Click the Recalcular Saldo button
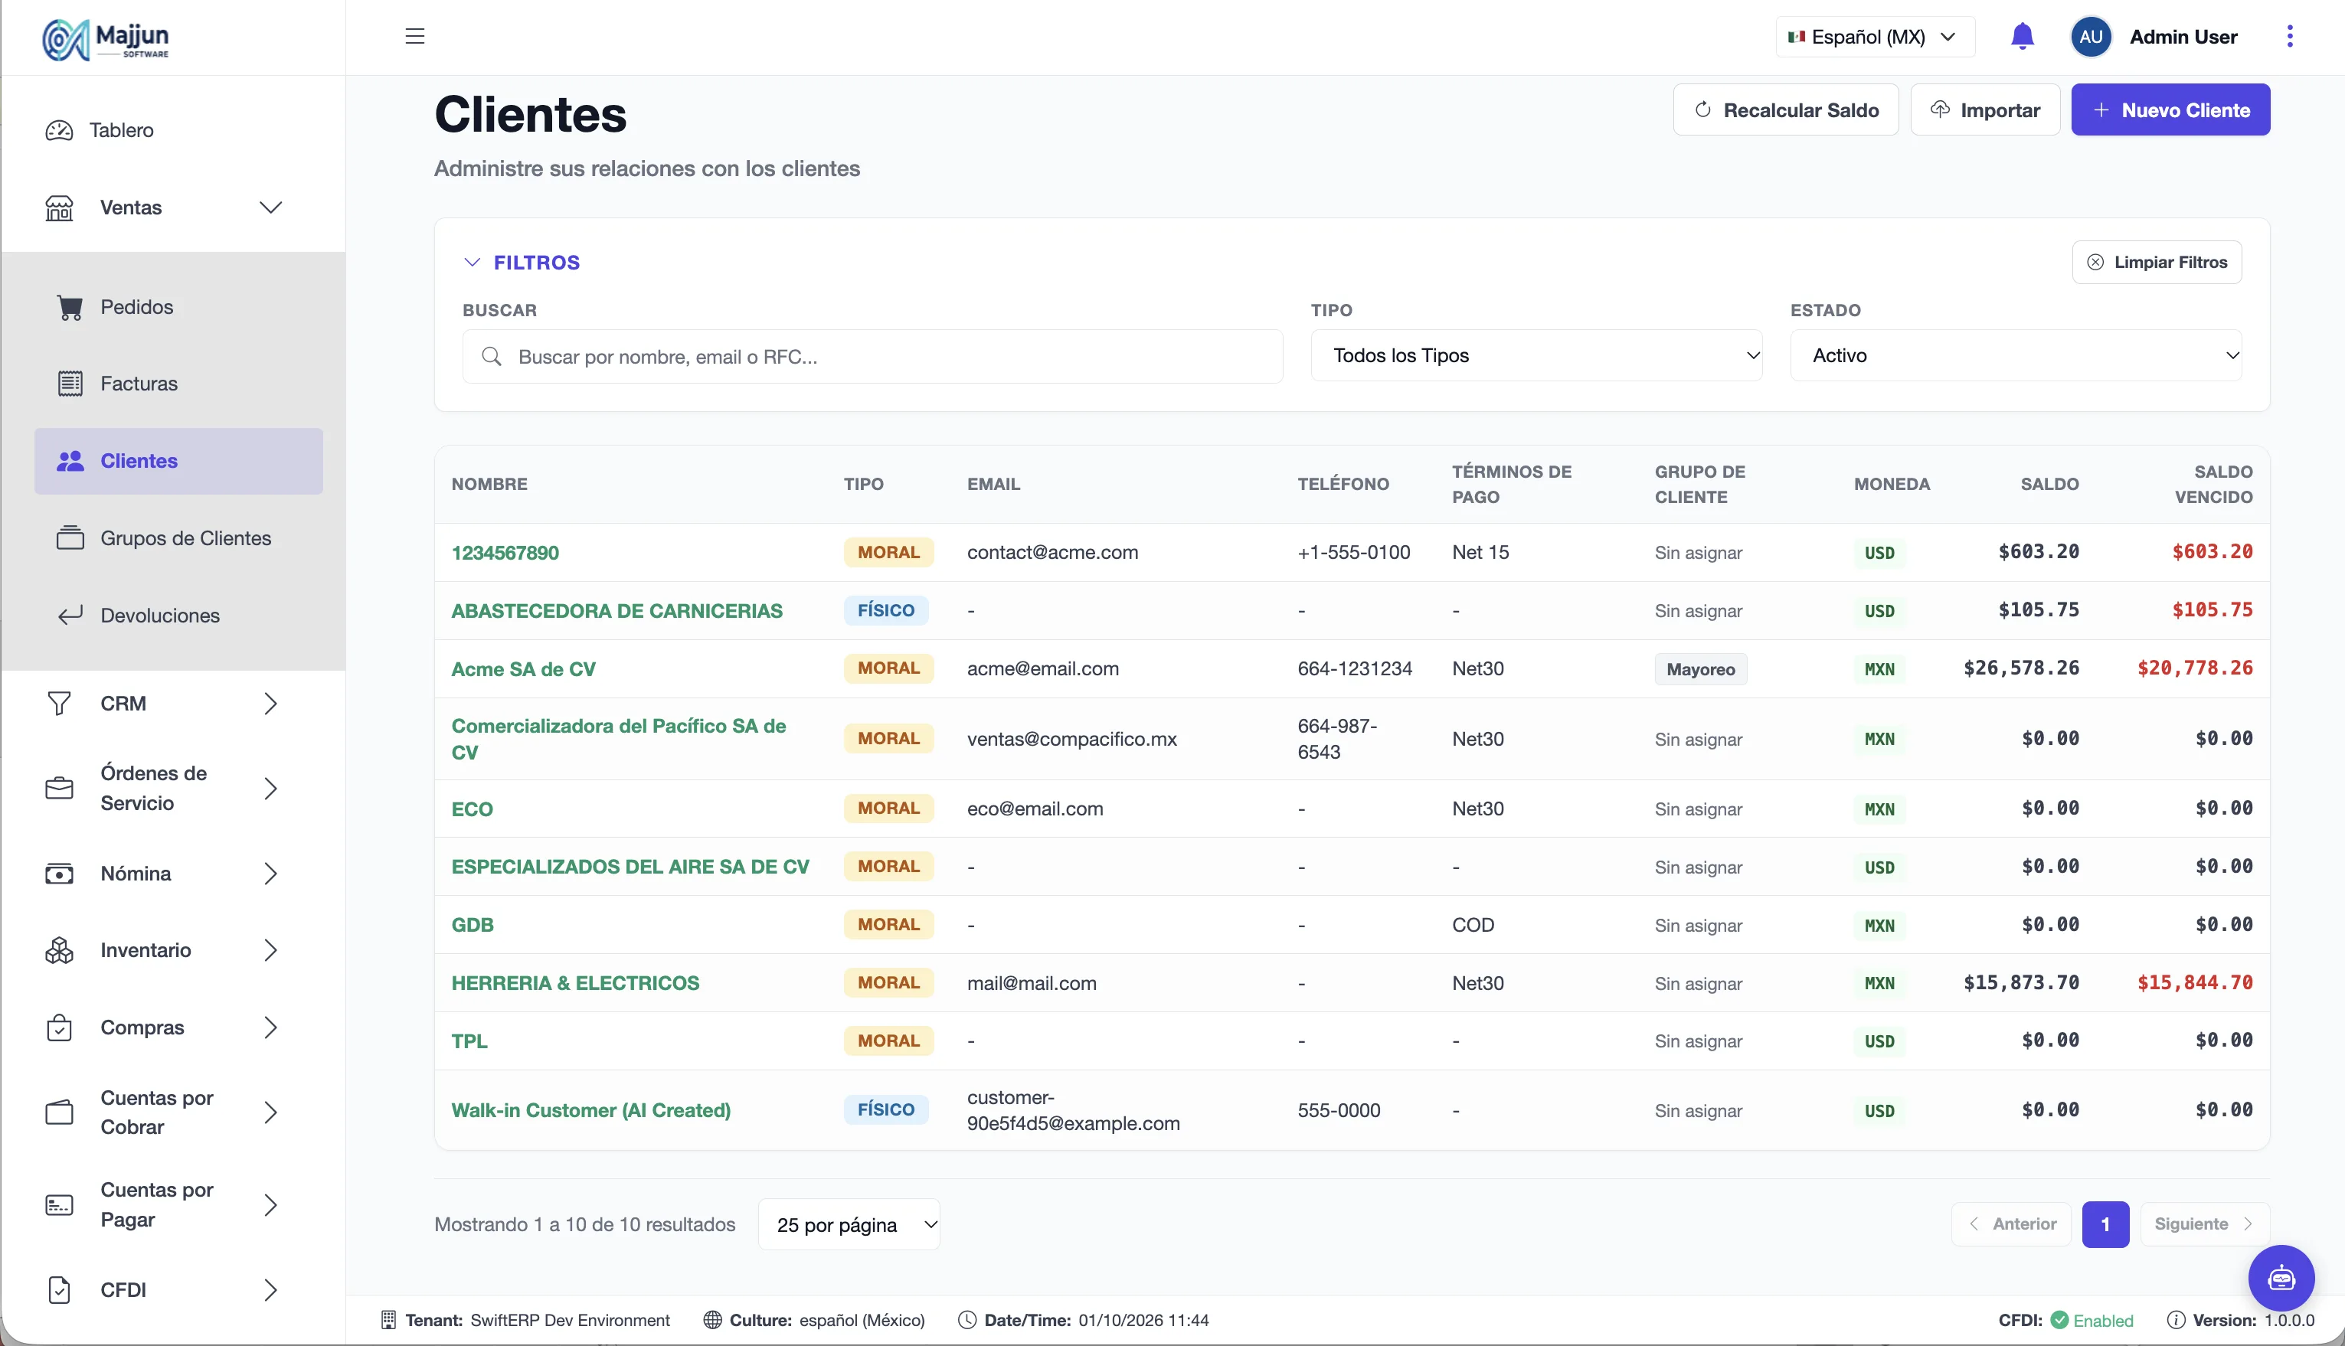Screen dimensions: 2345x1346 coord(1784,110)
